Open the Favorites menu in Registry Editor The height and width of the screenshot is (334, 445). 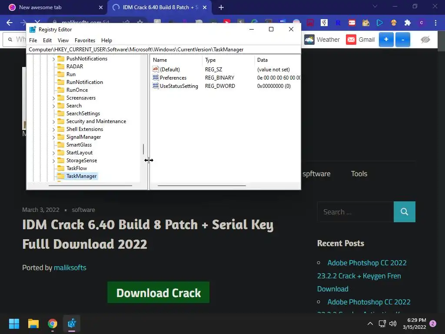click(x=85, y=40)
